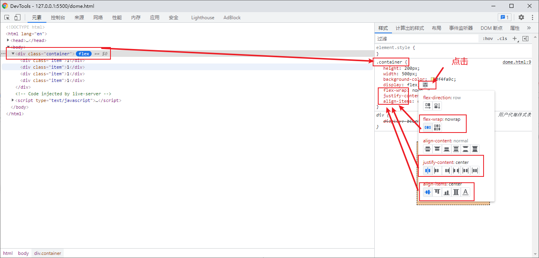Switch to the 网络 tab
The height and width of the screenshot is (258, 539).
coord(98,17)
